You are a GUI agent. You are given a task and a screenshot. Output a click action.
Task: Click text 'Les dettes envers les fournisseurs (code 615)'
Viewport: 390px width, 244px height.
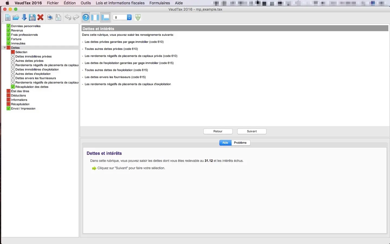[x=115, y=77]
